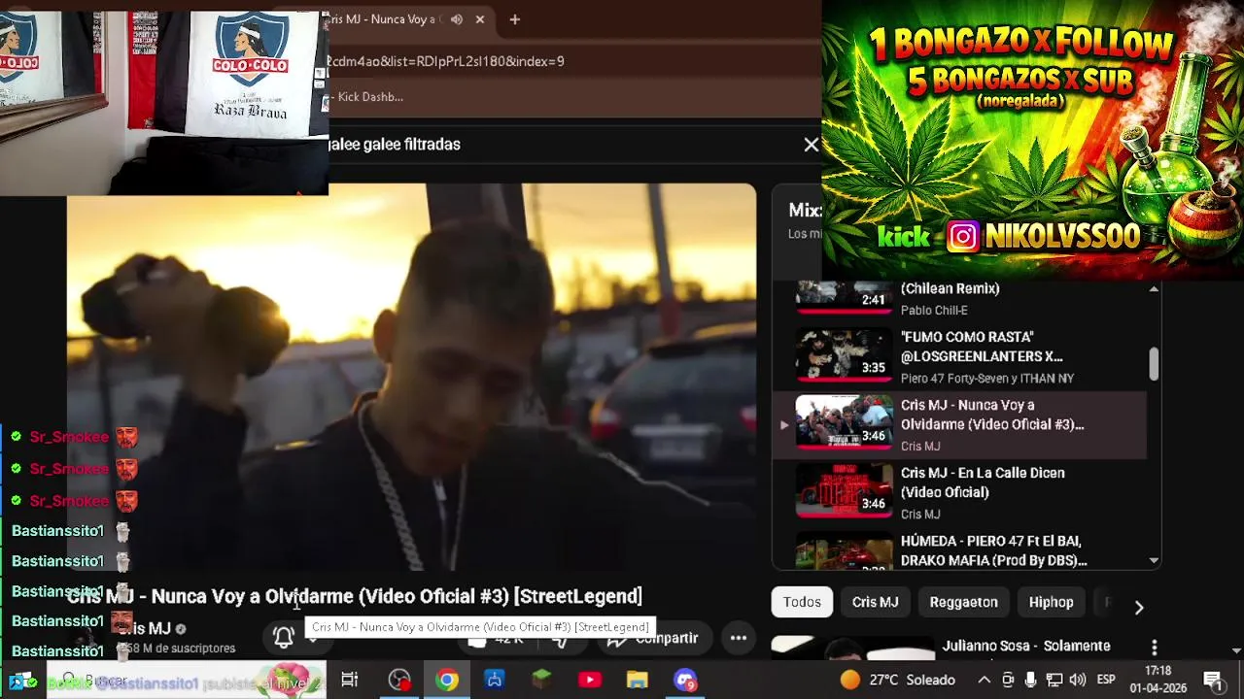Open Julianno Sosa - Solamente video
The height and width of the screenshot is (699, 1244).
click(x=1025, y=646)
